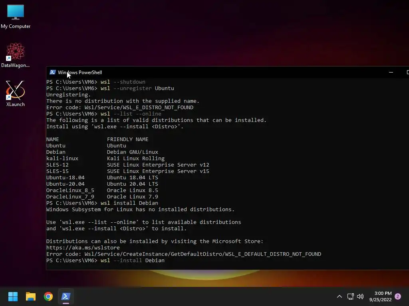This screenshot has width=409, height=306.
Task: Click the WSL_E_DEFAULT_DISTRO_NOT_FOUND error line
Action: (x=184, y=254)
